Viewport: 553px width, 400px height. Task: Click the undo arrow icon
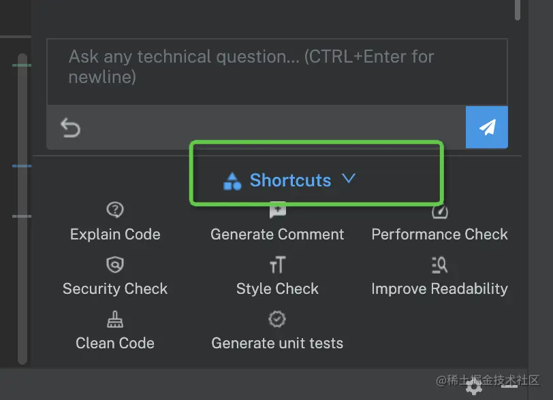point(70,128)
